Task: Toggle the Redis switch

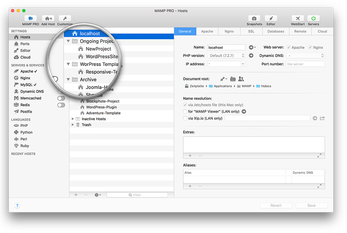Action: pos(61,105)
